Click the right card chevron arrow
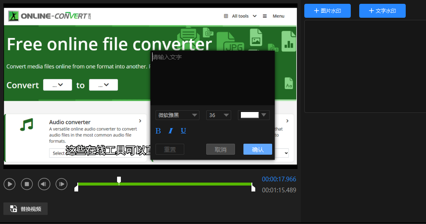Screen dimensions: 426x224 287,121
